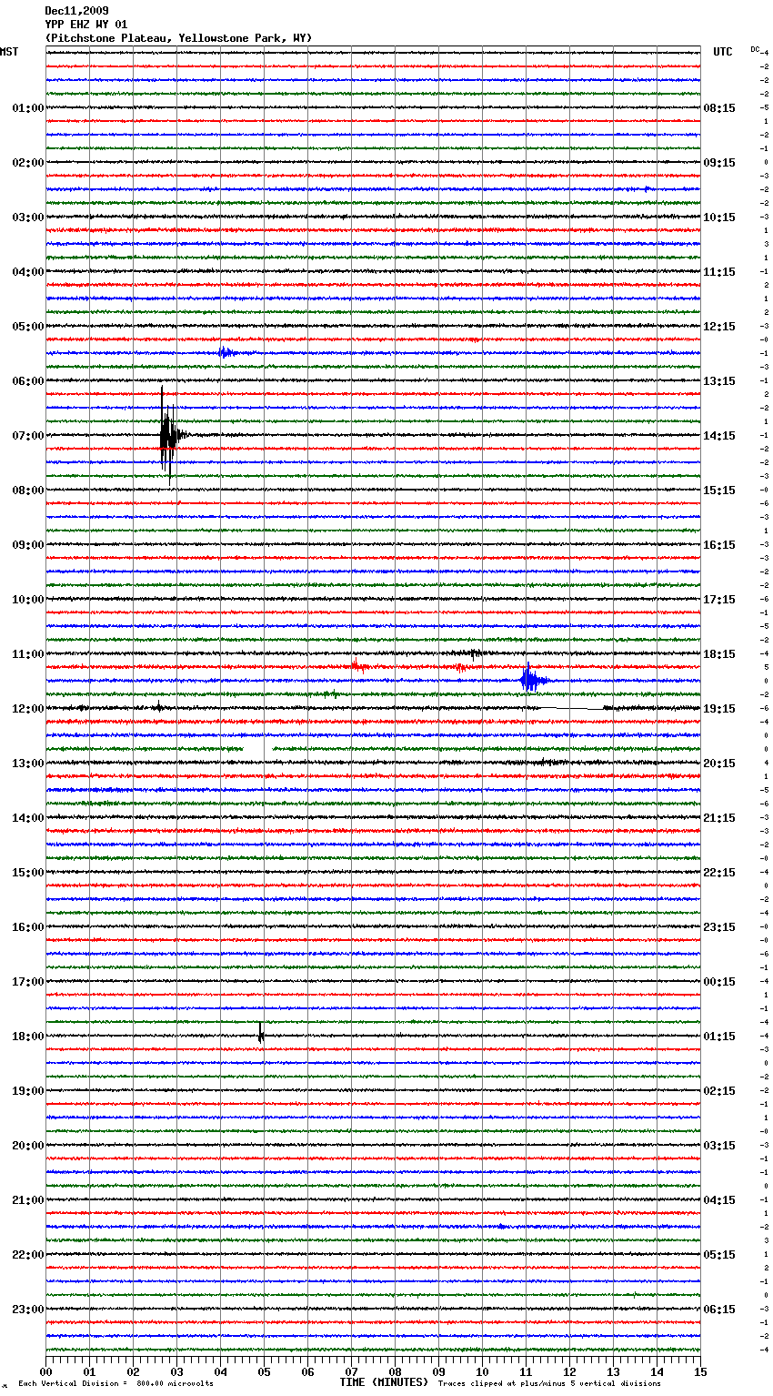The width and height of the screenshot is (773, 1396).
Task: Click the 05:15 UTC time label
Action: coord(719,1255)
